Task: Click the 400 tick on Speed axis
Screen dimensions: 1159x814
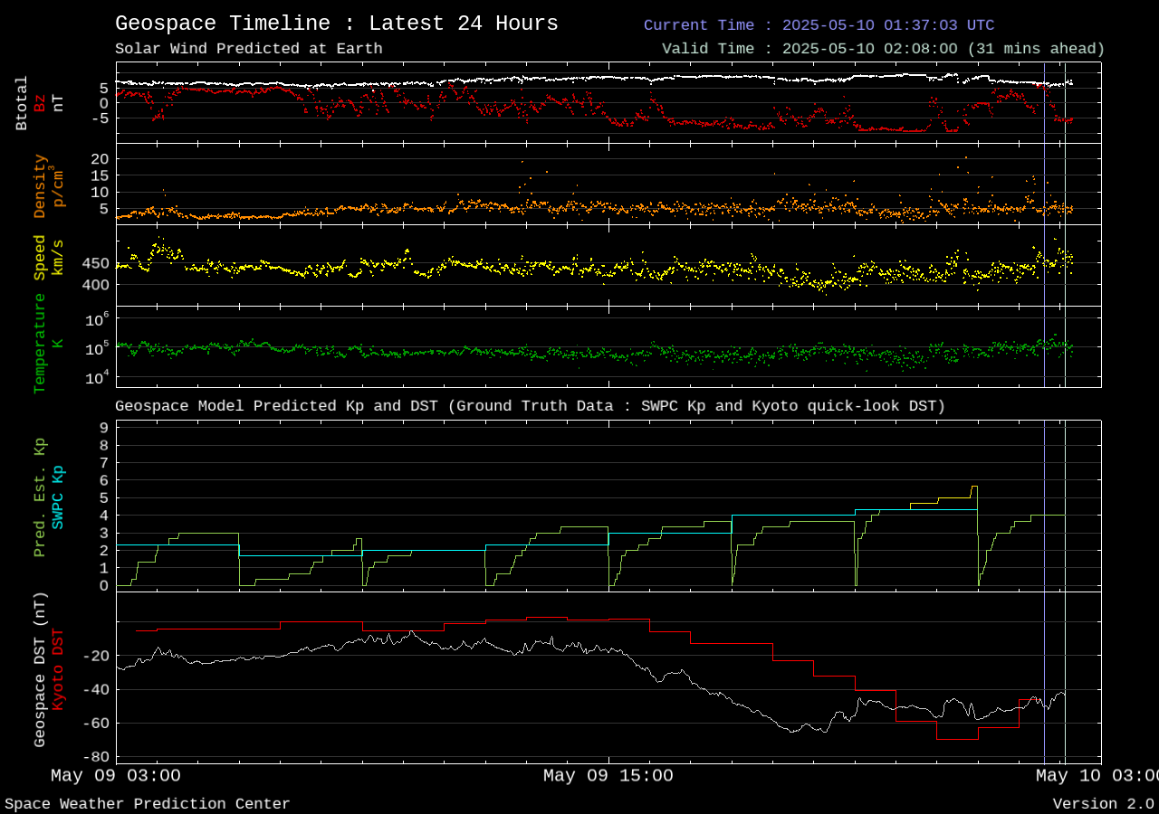Action: (x=95, y=285)
